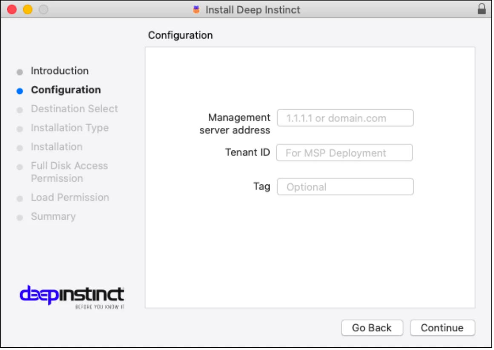The height and width of the screenshot is (350, 494).
Task: Click the Summary step label
Action: tap(54, 217)
